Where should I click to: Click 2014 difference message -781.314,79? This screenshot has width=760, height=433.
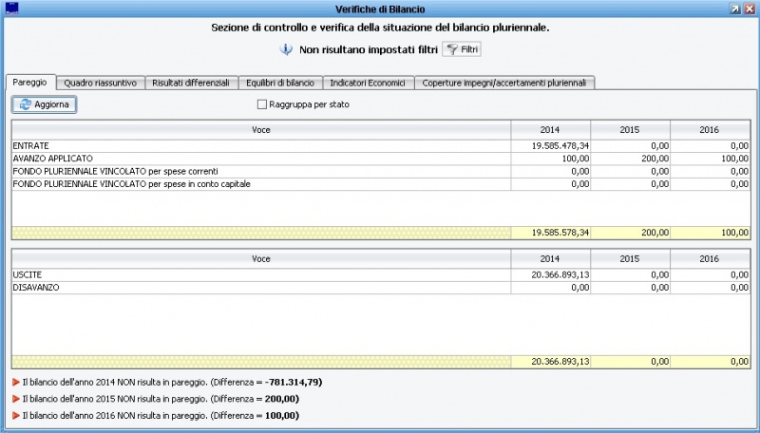point(172,382)
